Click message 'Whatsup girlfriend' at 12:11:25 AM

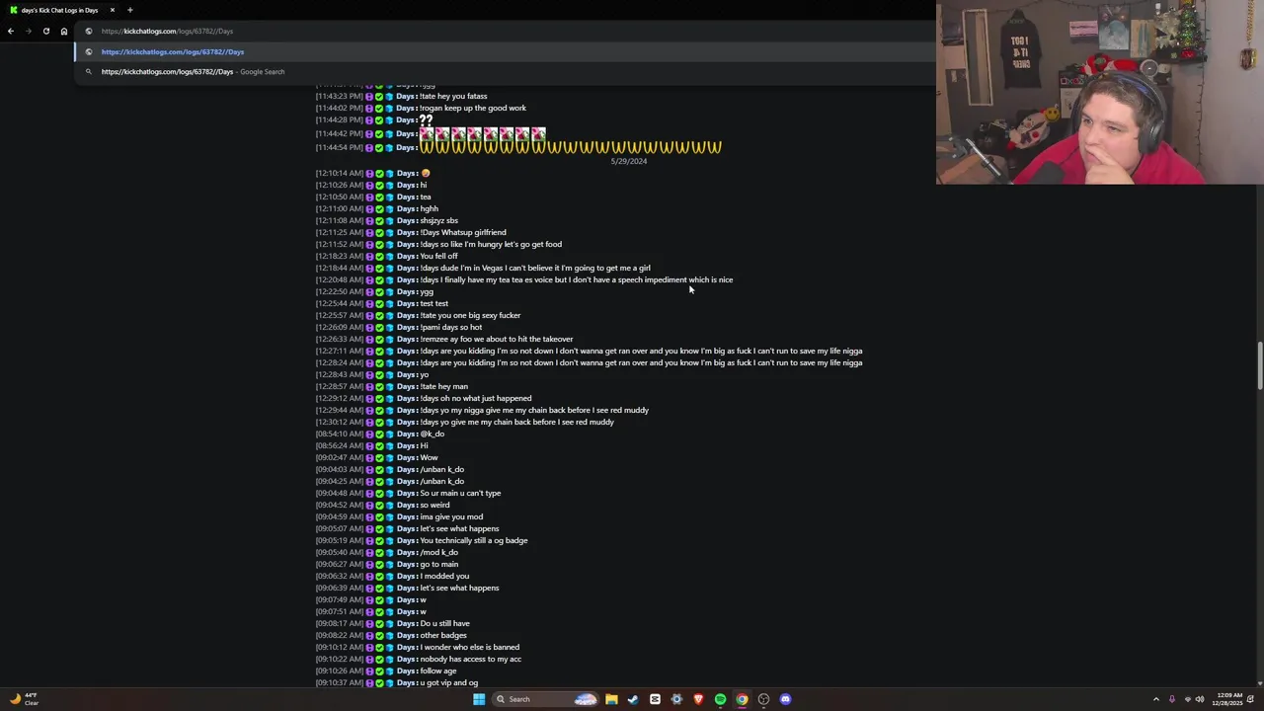(462, 232)
